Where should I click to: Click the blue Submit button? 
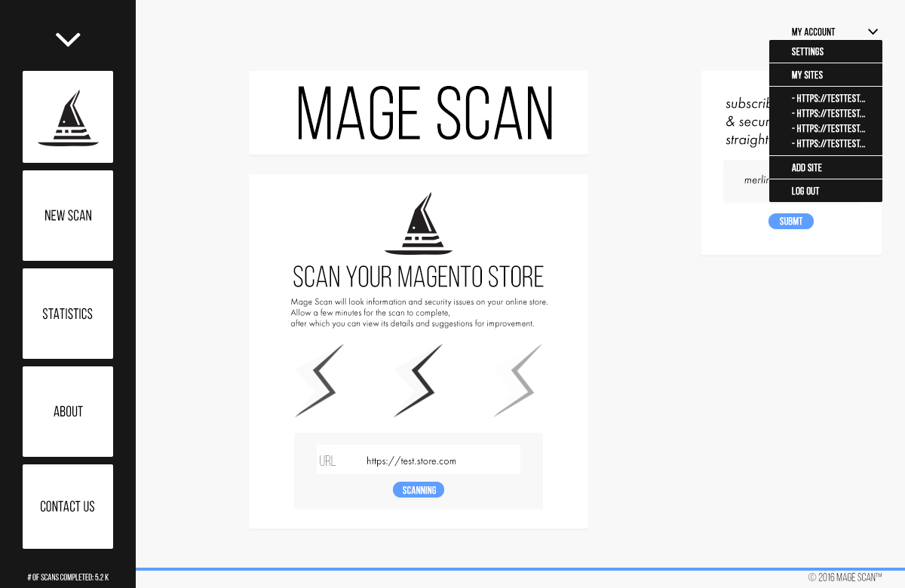click(x=791, y=221)
